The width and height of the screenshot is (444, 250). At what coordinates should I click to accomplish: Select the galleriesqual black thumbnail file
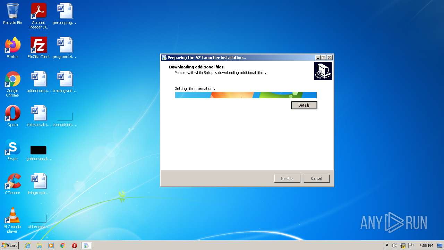click(39, 153)
